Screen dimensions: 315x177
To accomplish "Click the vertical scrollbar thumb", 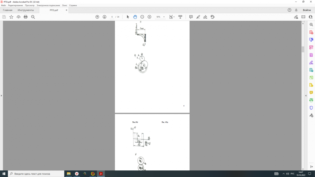I will tap(303, 49).
